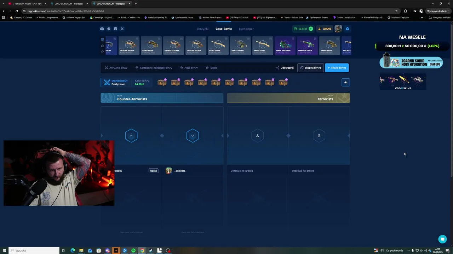The width and height of the screenshot is (453, 254).
Task: Open the Trade - Path of Exile bookmark
Action: tap(292, 18)
